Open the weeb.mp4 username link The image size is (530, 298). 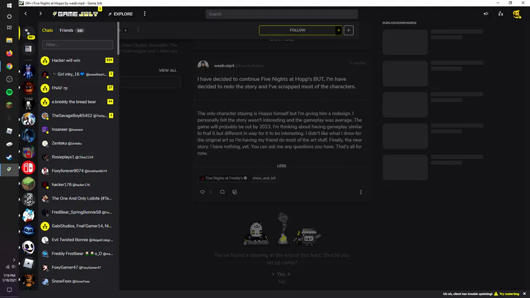224,65
